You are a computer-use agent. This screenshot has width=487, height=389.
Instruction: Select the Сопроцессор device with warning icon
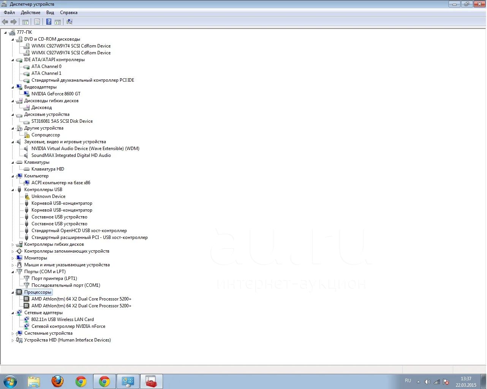click(x=46, y=135)
